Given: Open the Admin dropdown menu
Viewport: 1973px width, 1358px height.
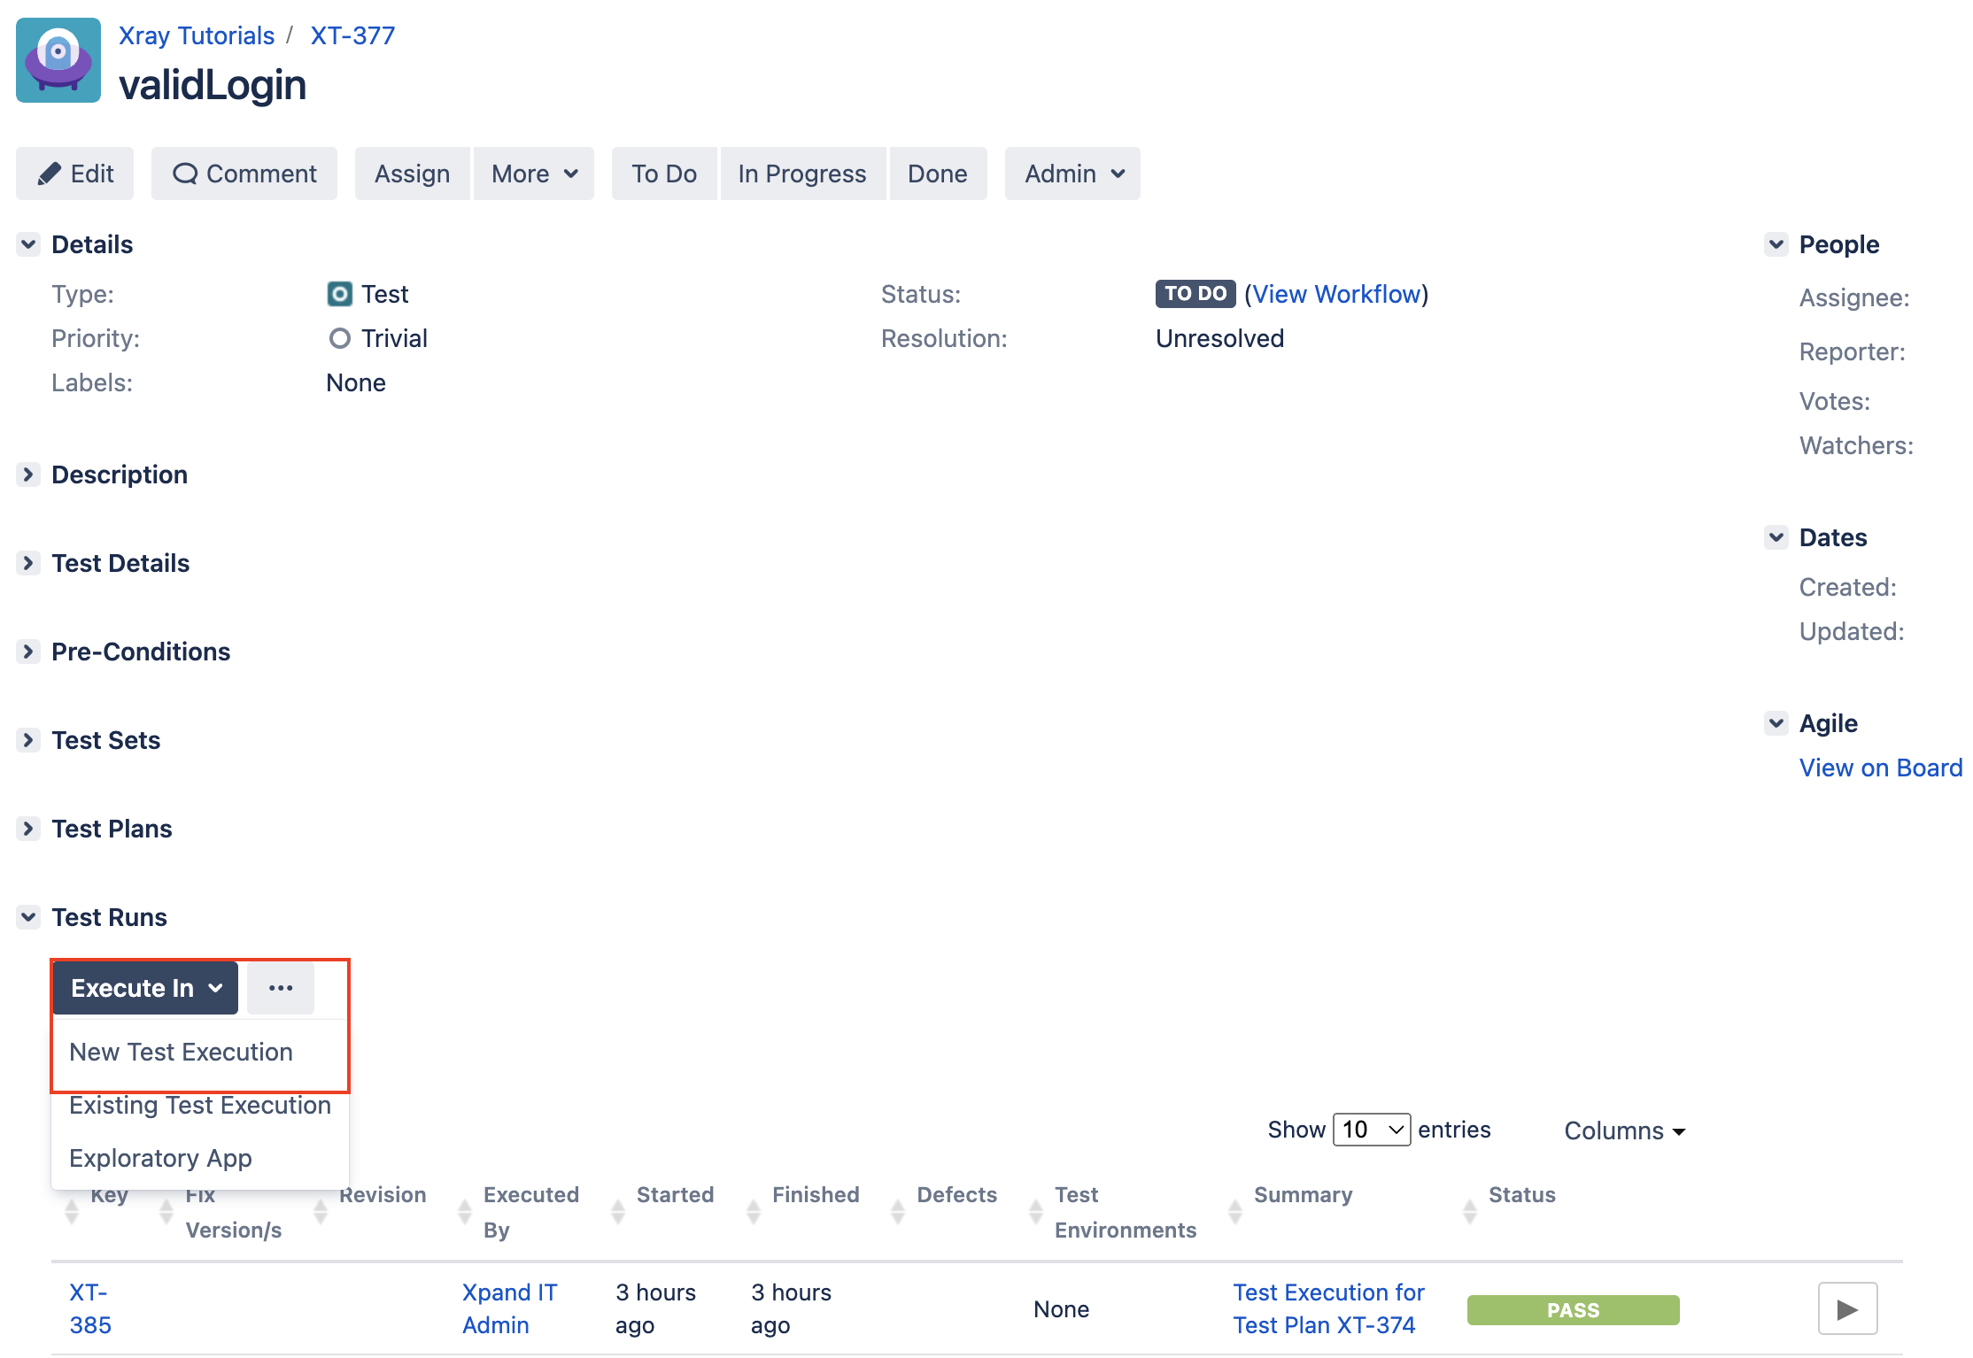Looking at the screenshot, I should 1072,174.
